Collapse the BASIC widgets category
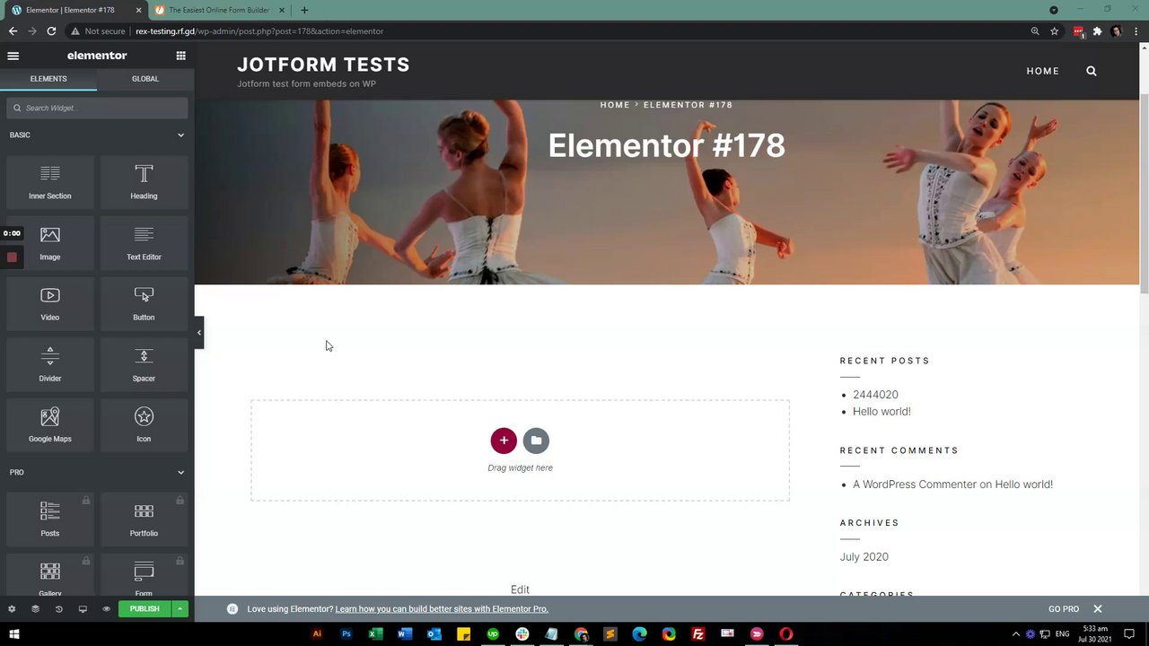The height and width of the screenshot is (646, 1149). pos(180,135)
